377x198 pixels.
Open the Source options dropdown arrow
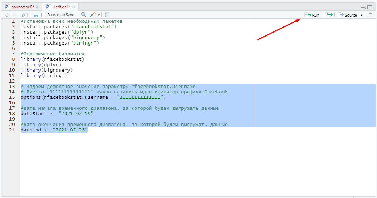click(361, 15)
